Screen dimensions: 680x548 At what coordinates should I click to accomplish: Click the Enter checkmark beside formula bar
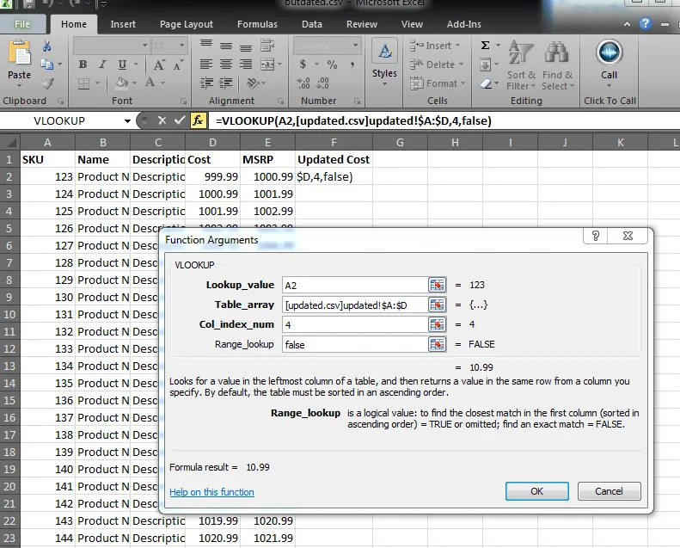click(180, 121)
